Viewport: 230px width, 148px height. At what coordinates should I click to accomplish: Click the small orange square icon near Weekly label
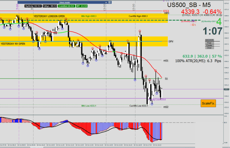point(193,25)
